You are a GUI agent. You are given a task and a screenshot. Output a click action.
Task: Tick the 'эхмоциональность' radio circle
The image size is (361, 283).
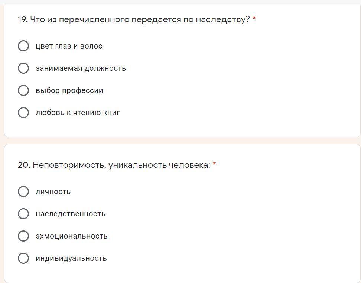23,236
